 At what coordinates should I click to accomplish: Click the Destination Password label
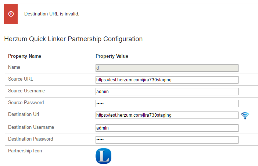pyautogui.click(x=31, y=139)
